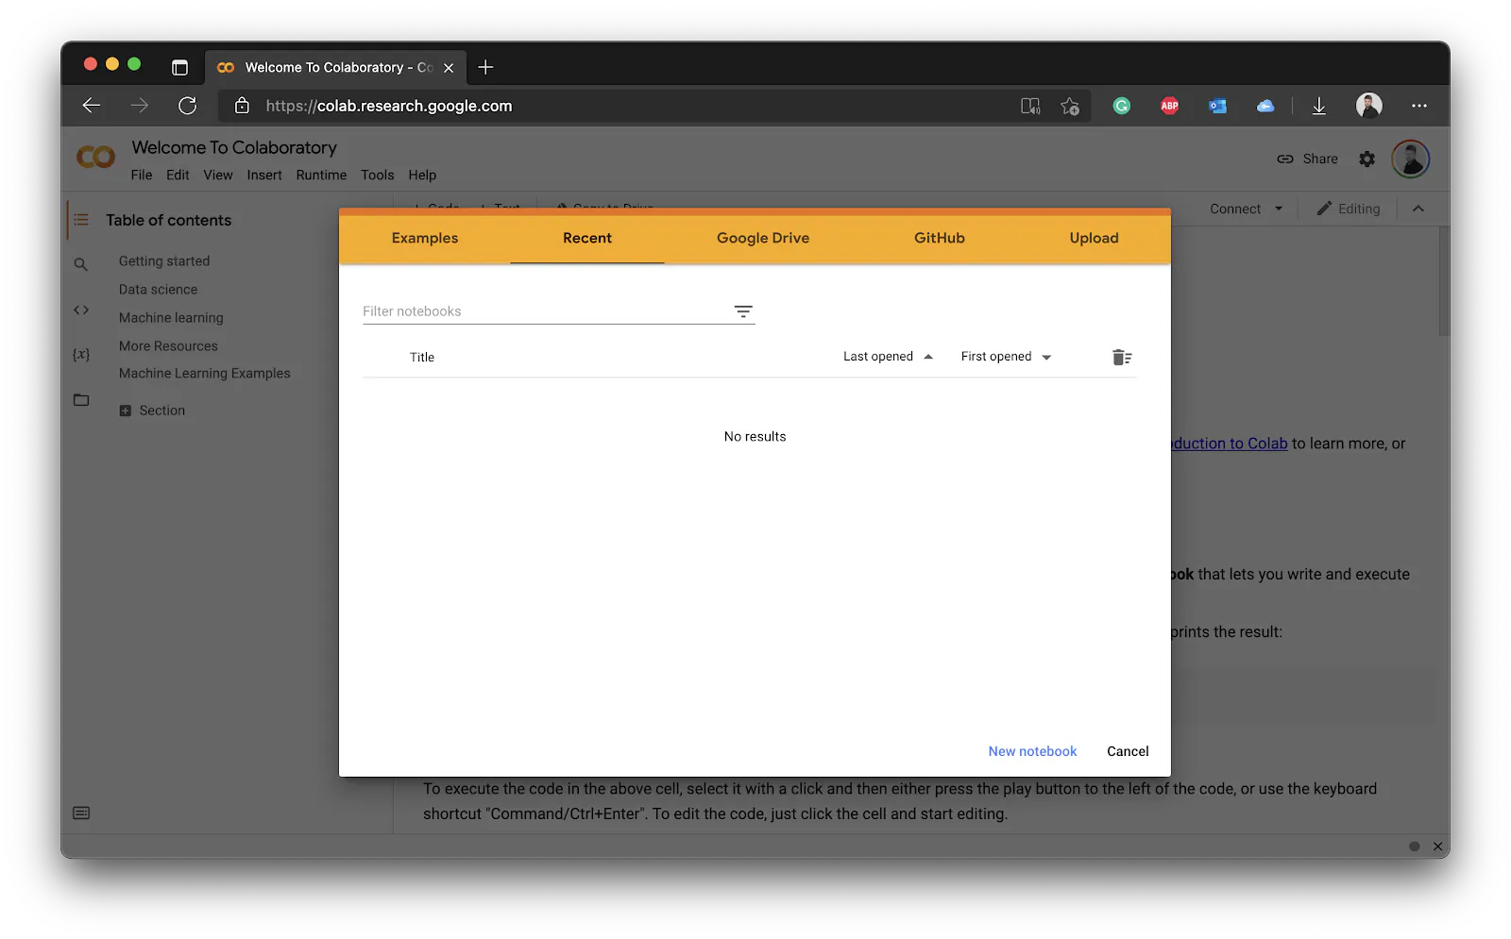This screenshot has height=939, width=1511.
Task: Select the search notebook icon in sidebar
Action: (x=81, y=264)
